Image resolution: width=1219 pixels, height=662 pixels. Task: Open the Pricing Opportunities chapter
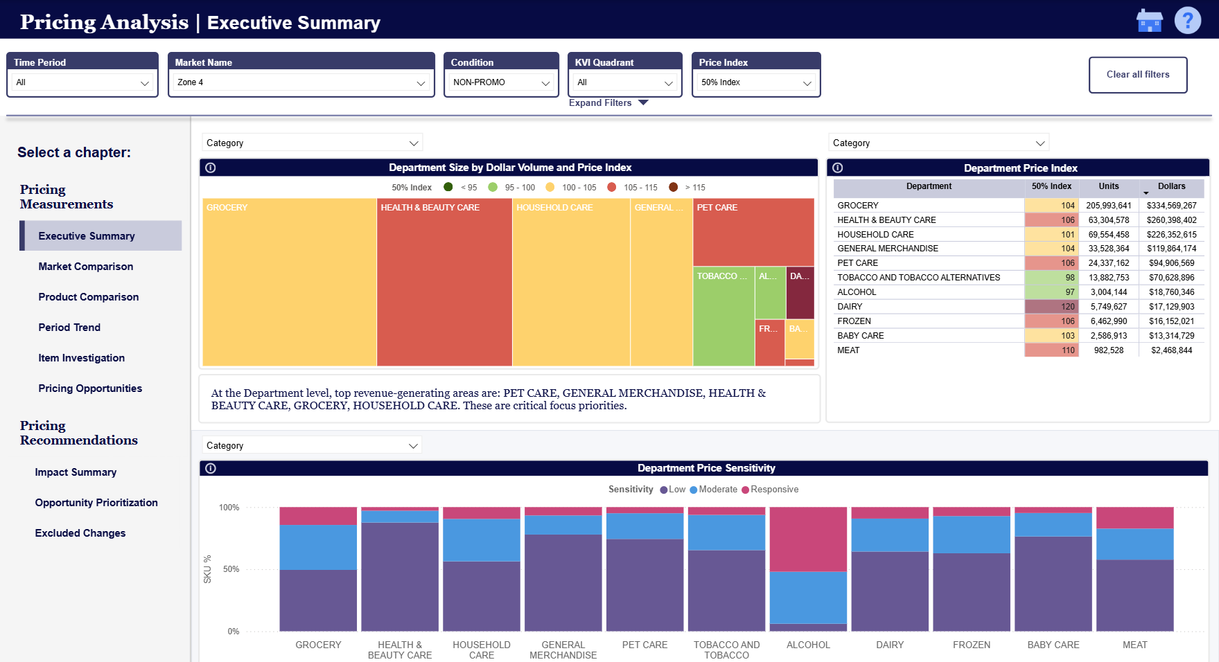point(90,388)
